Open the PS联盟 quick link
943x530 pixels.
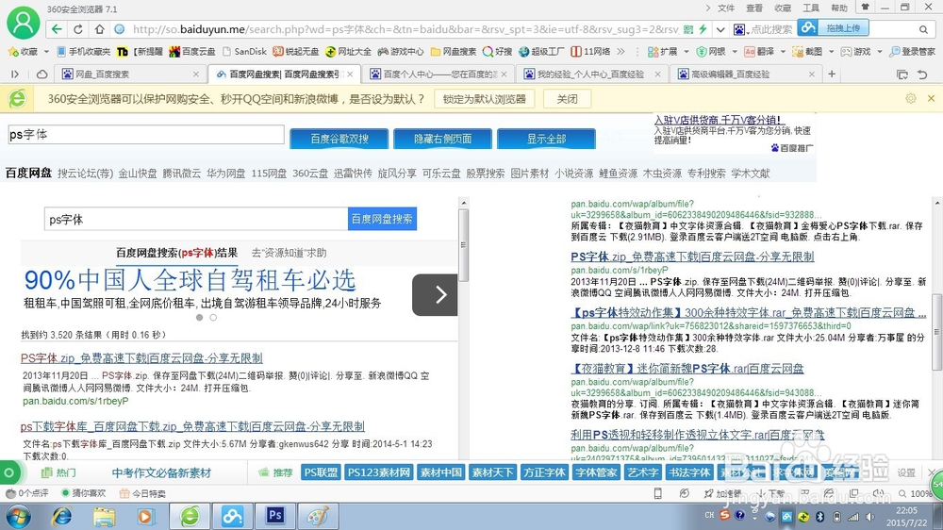tap(321, 472)
